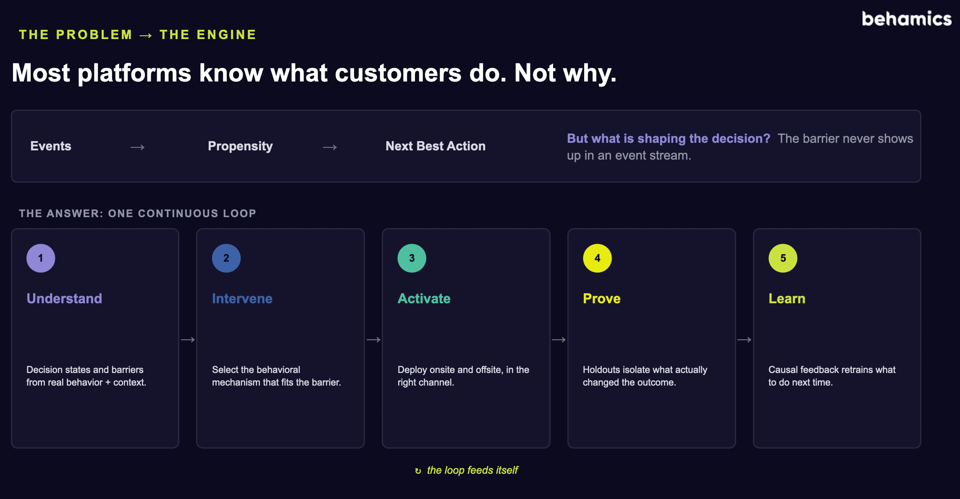Screen dimensions: 960x499
Task: Select the Learn card title
Action: coord(787,299)
